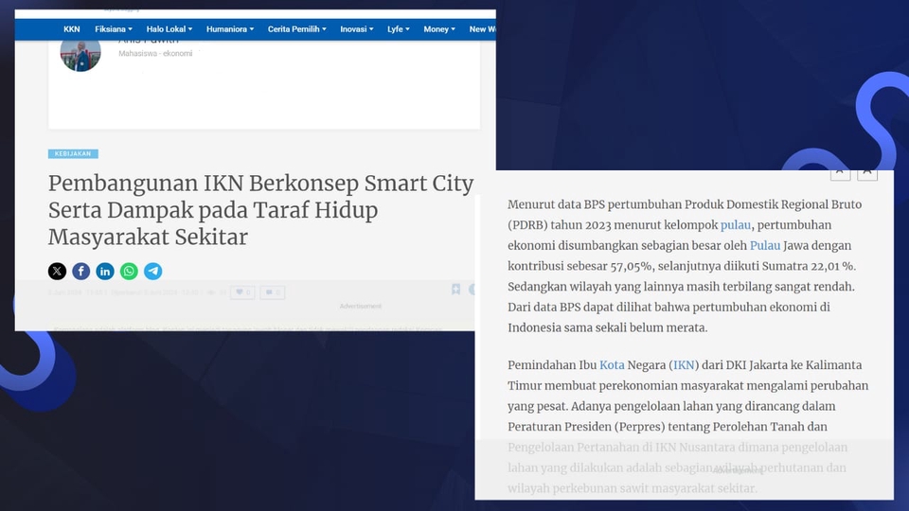This screenshot has width=909, height=511.
Task: Expand the Inovasi dropdown menu
Action: [x=357, y=29]
